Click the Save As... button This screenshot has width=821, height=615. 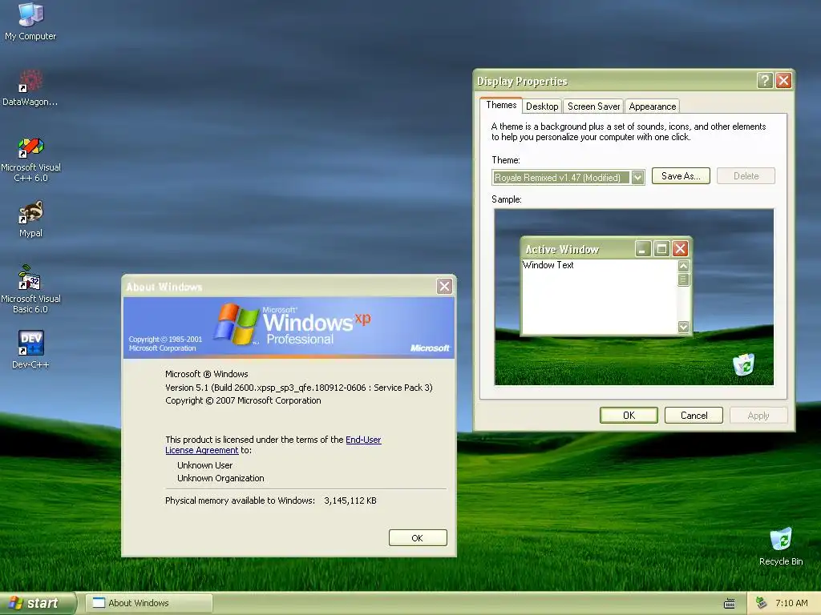pyautogui.click(x=681, y=175)
